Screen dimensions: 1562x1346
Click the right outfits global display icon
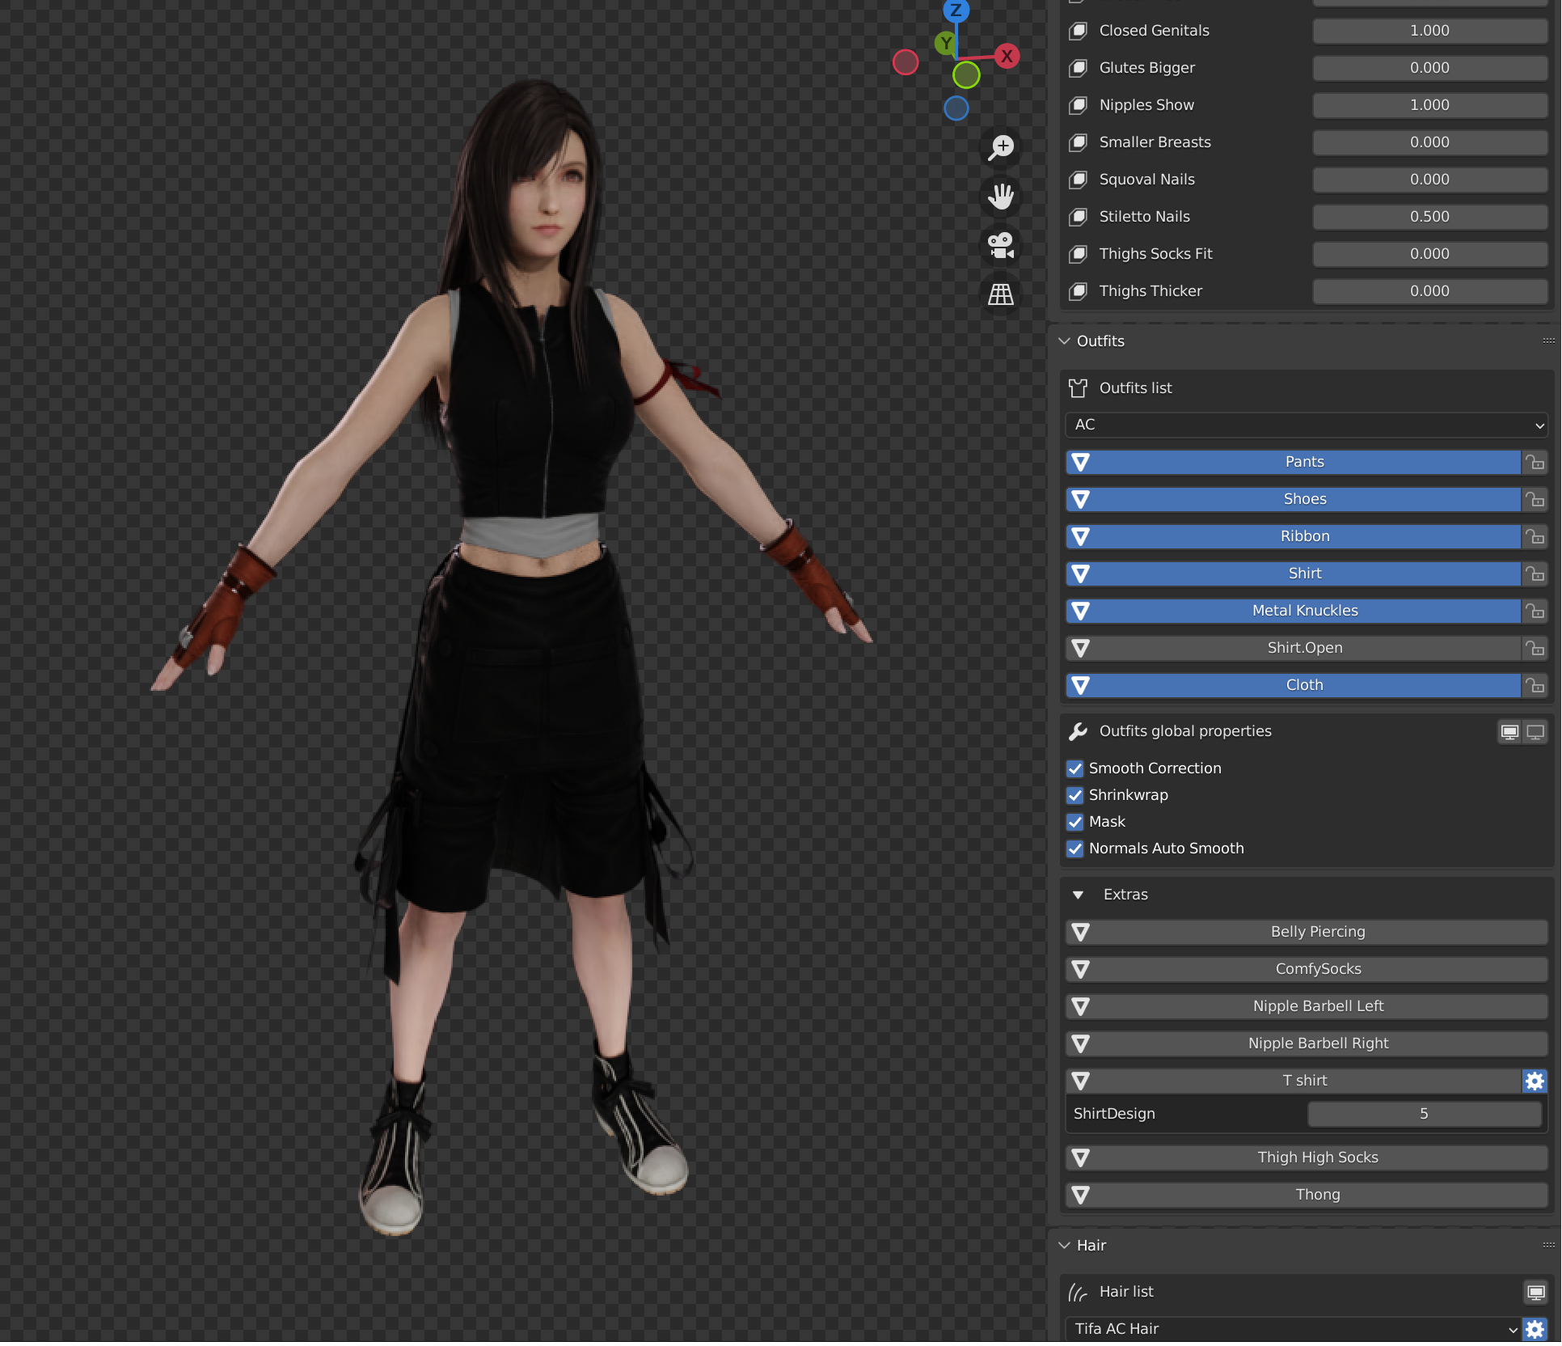(1535, 732)
